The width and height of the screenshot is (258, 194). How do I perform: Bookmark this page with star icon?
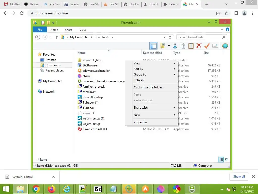[x=226, y=13]
